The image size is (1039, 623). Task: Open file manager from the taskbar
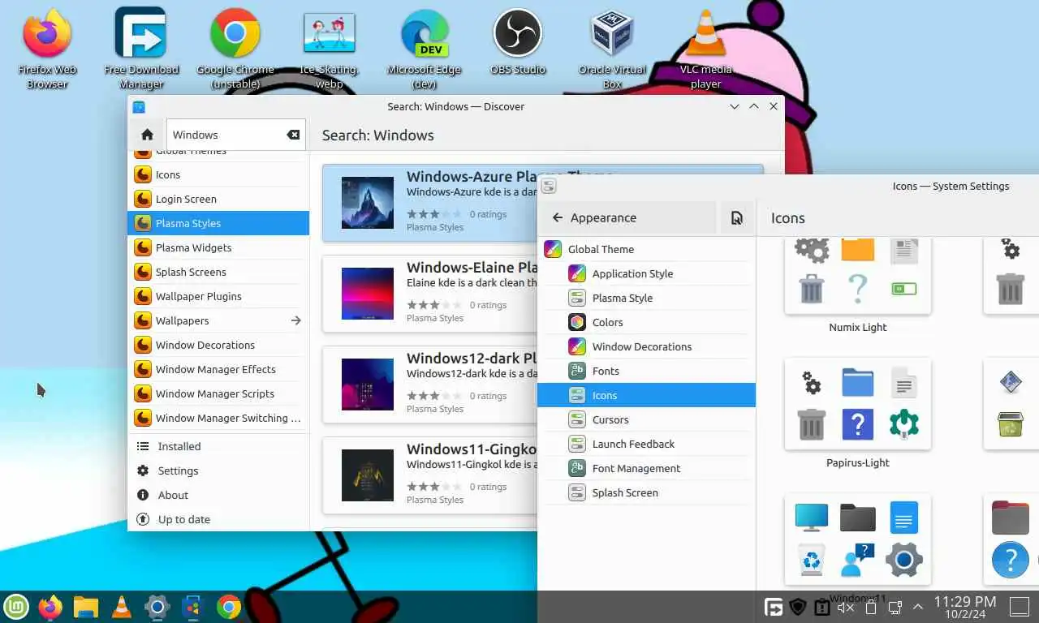86,606
